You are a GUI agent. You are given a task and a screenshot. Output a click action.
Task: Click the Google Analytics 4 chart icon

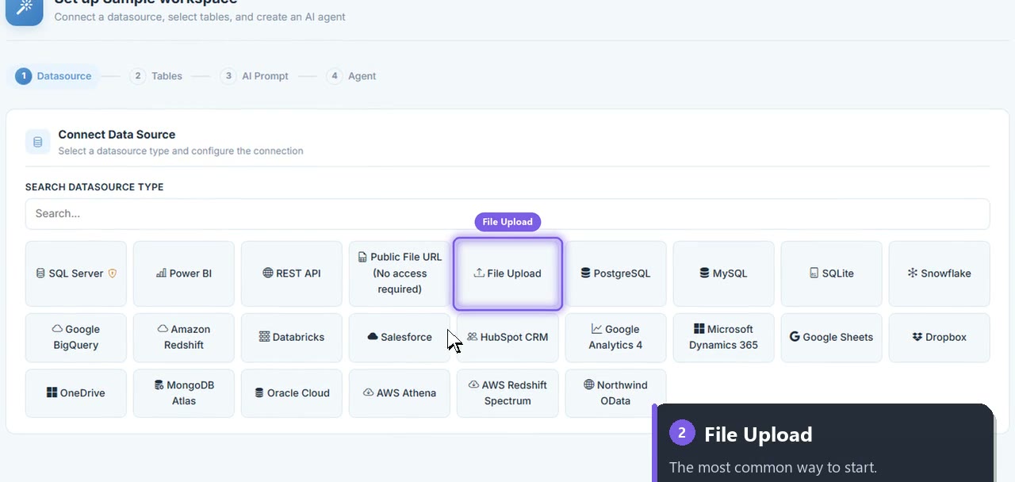click(x=596, y=329)
